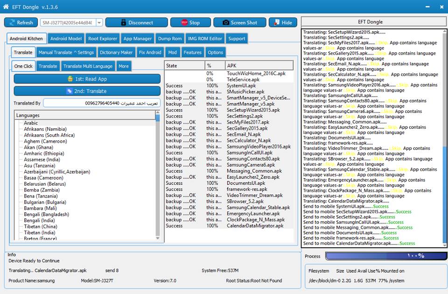Select Belarusian (Belarus) language

coord(45,184)
